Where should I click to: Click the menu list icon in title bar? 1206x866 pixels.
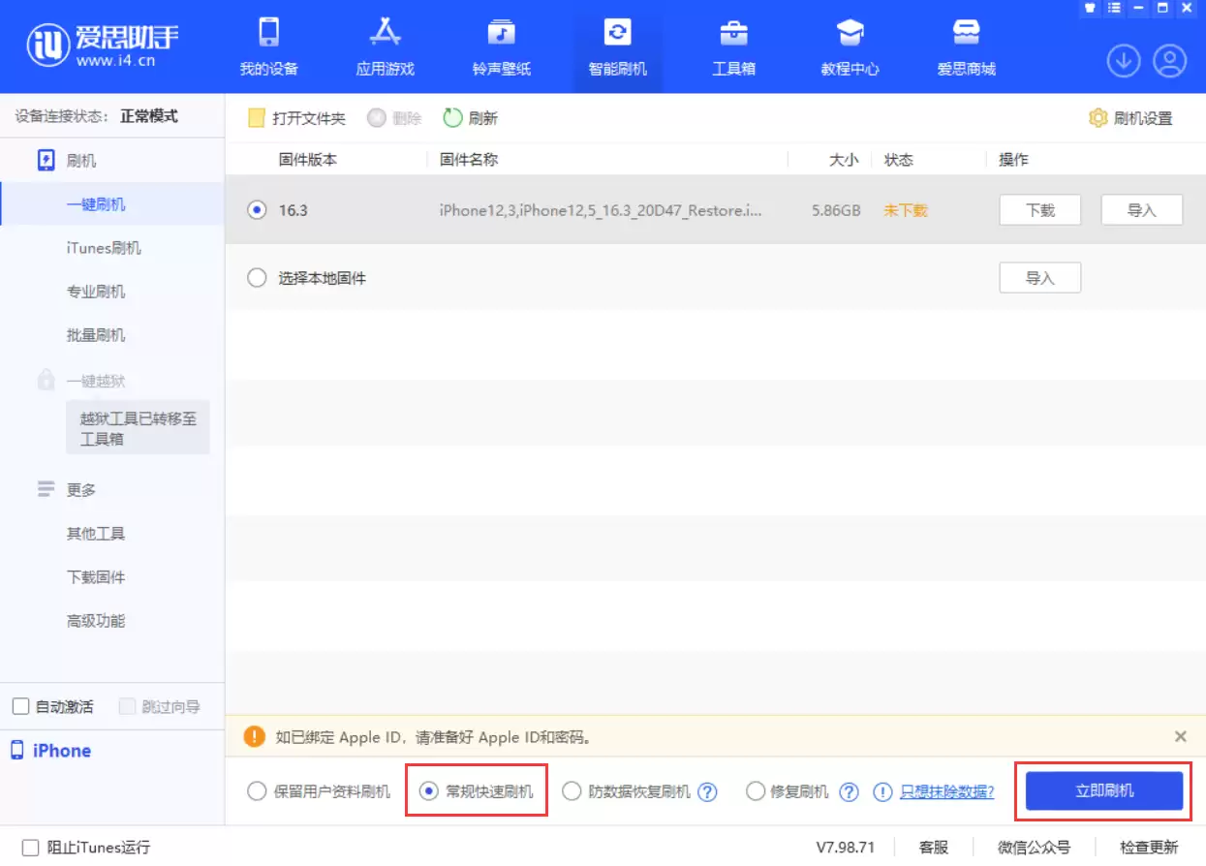tap(1114, 7)
